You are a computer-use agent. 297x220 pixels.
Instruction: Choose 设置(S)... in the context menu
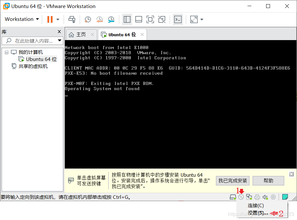pos(257,213)
